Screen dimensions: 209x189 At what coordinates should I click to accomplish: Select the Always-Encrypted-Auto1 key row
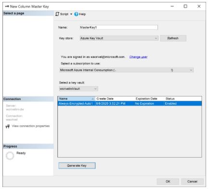[x=130, y=104]
